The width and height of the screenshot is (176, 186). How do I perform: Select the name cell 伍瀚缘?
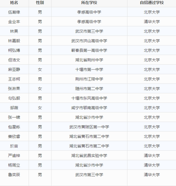click(x=14, y=12)
